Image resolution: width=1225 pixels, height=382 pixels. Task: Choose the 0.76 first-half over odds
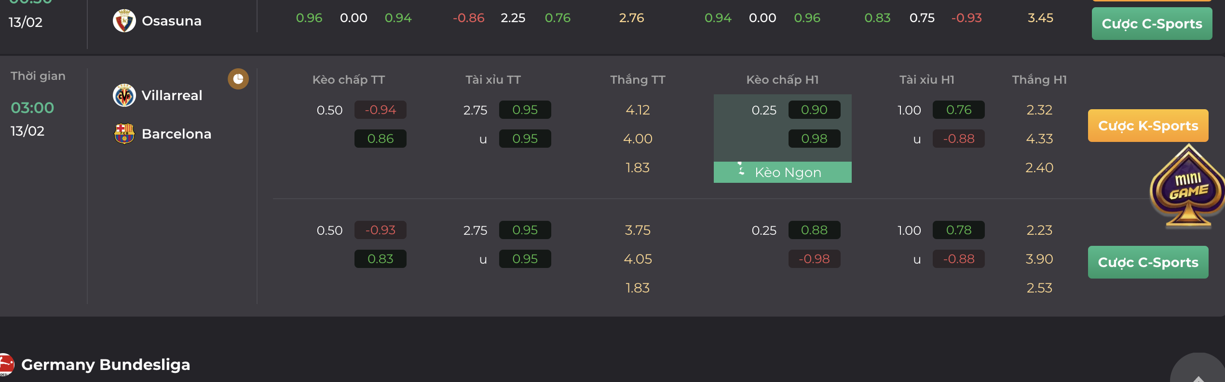coord(958,110)
